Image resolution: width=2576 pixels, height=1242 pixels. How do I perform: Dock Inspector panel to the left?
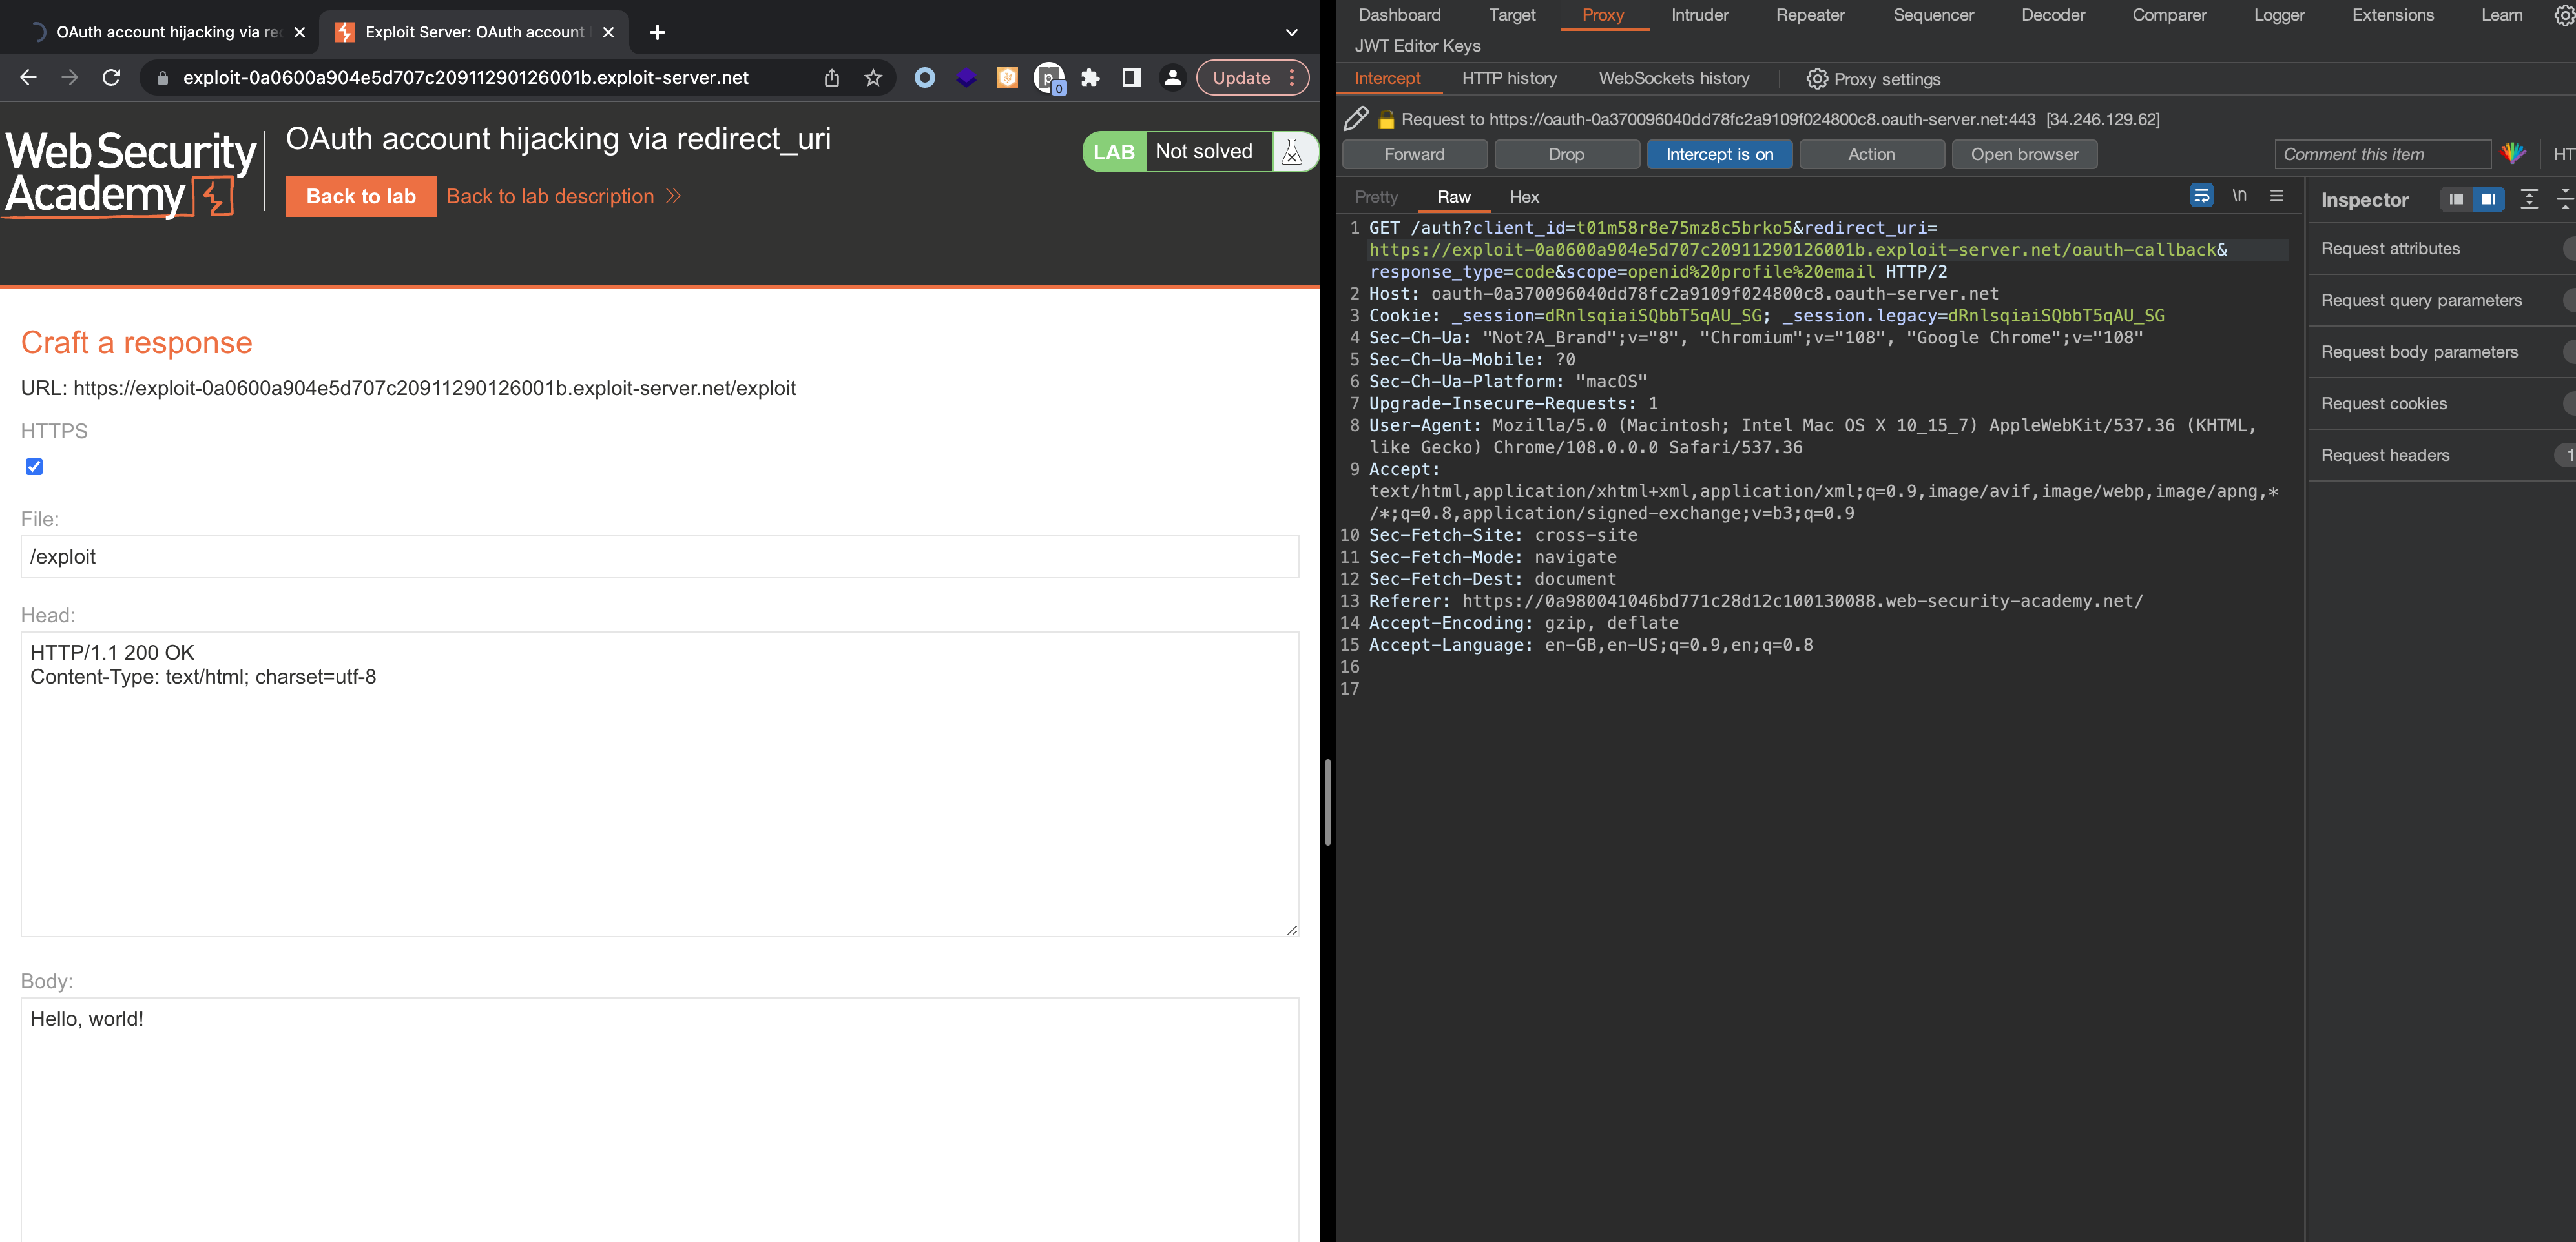[x=2456, y=199]
